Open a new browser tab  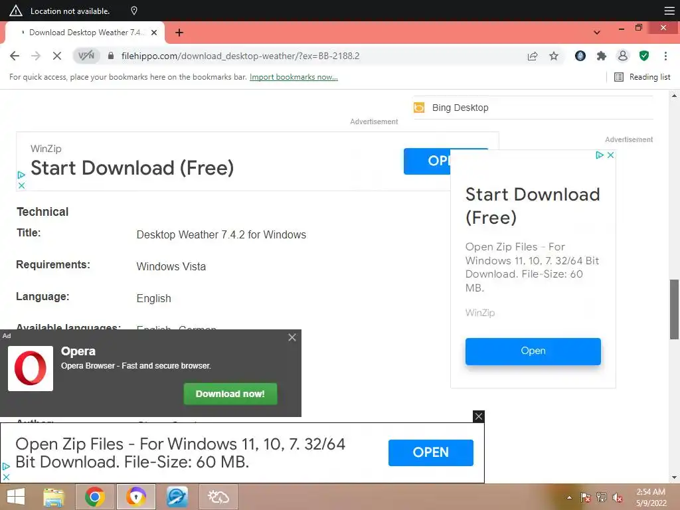coord(179,33)
